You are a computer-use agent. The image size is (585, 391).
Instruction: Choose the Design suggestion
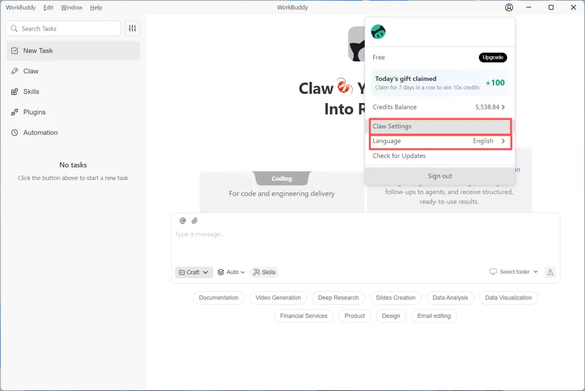[391, 316]
